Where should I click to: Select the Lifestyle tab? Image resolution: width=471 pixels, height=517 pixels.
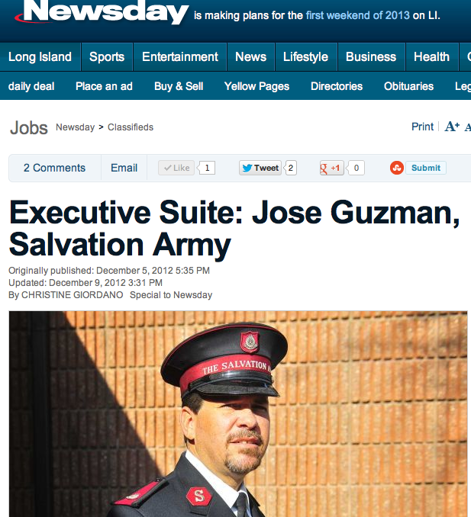coord(305,56)
